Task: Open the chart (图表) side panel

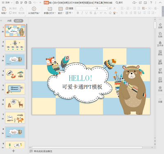Action: [x=160, y=62]
